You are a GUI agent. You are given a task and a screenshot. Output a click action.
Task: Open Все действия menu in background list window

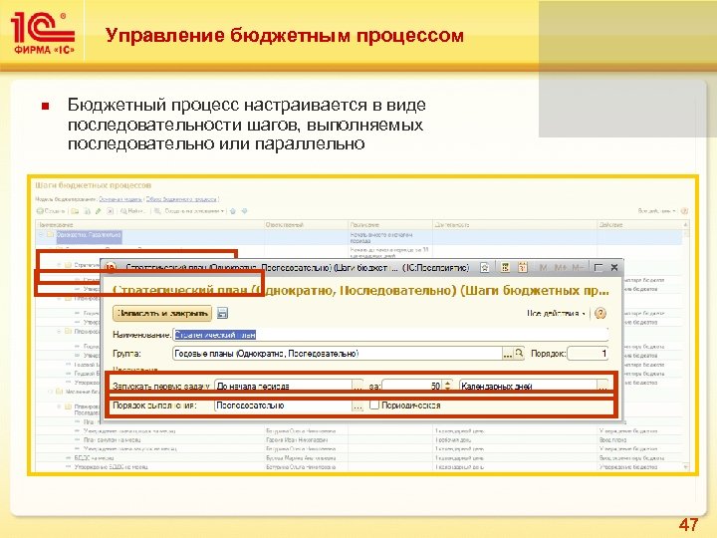click(656, 211)
